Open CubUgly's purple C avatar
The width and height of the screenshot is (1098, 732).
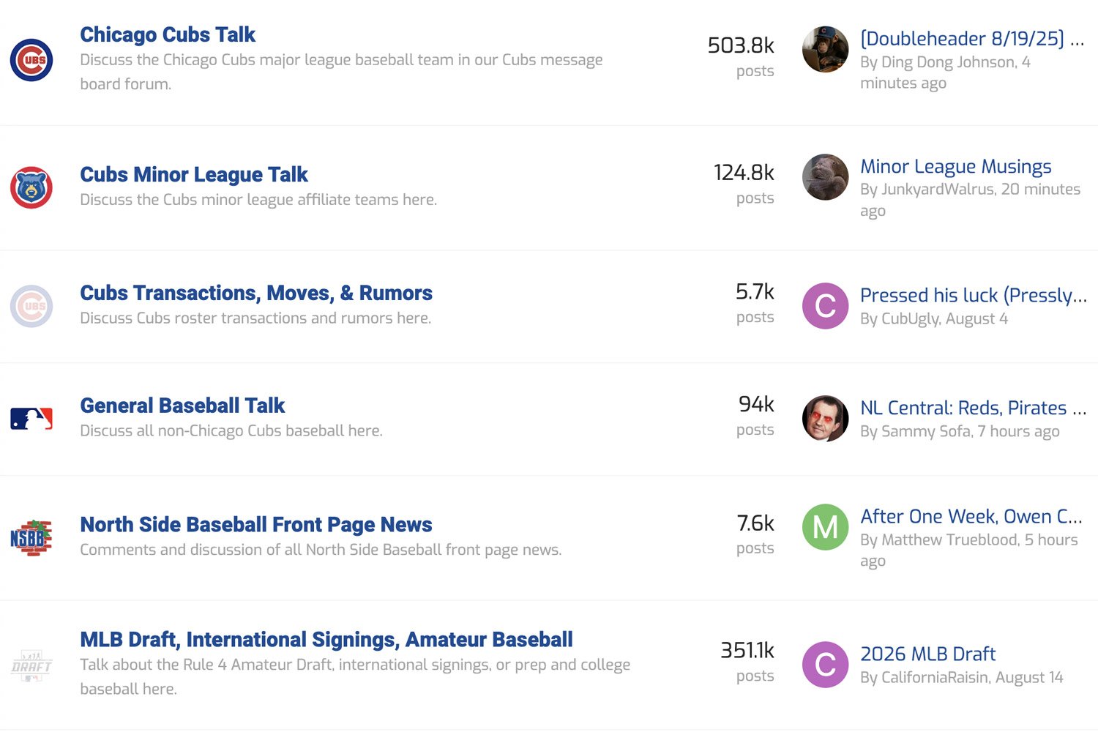[825, 306]
